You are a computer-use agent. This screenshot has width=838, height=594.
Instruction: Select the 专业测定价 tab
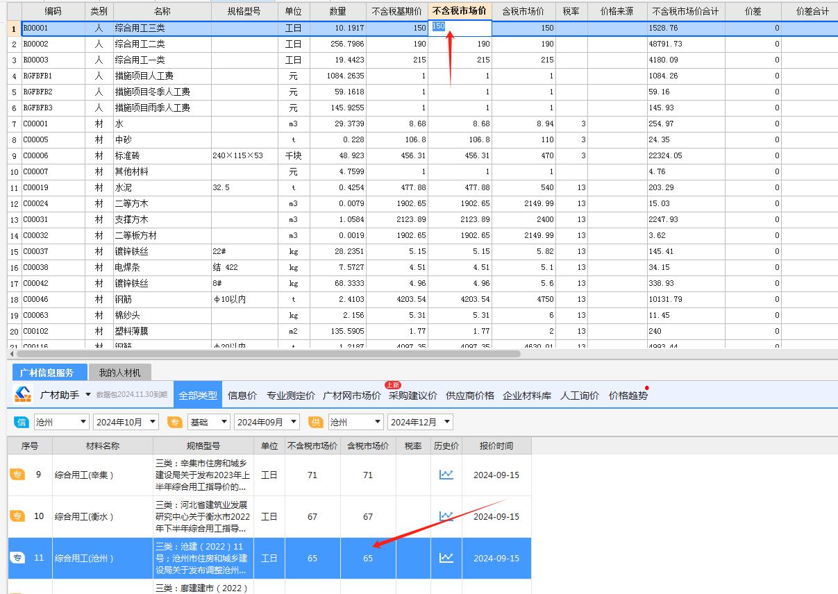[290, 396]
